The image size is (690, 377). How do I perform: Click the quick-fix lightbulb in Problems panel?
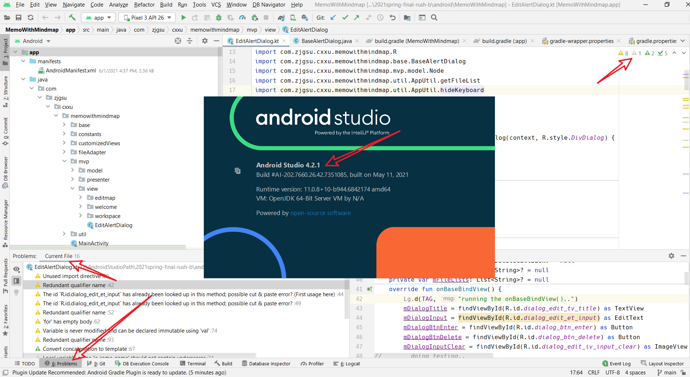pos(16,292)
